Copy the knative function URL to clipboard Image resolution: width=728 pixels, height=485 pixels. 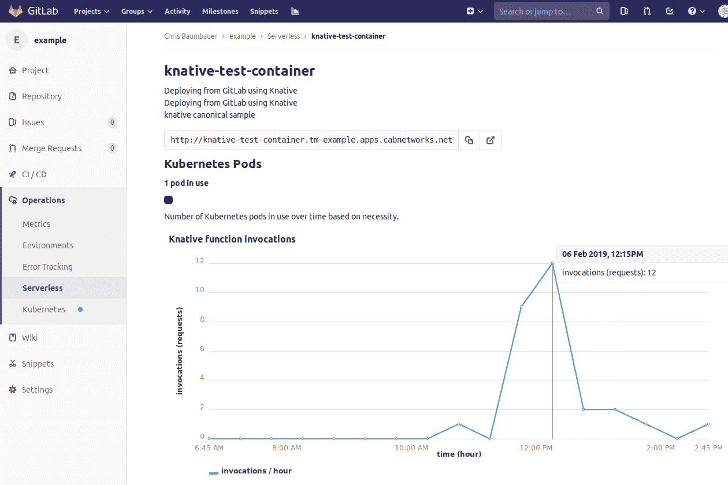(x=469, y=140)
